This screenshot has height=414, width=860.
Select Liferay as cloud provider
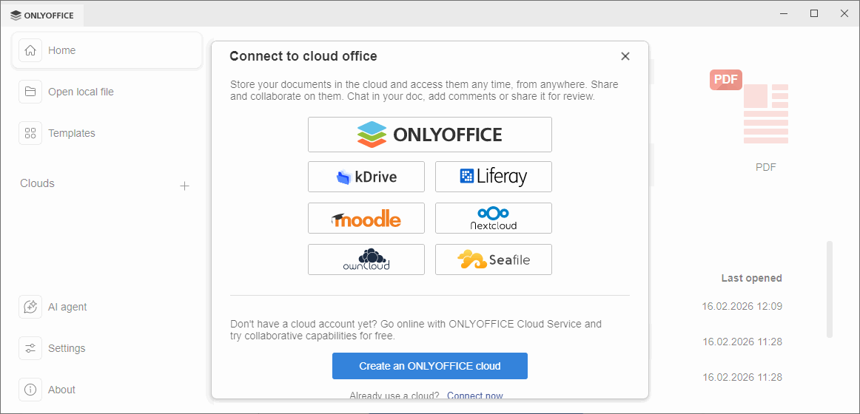pyautogui.click(x=493, y=177)
